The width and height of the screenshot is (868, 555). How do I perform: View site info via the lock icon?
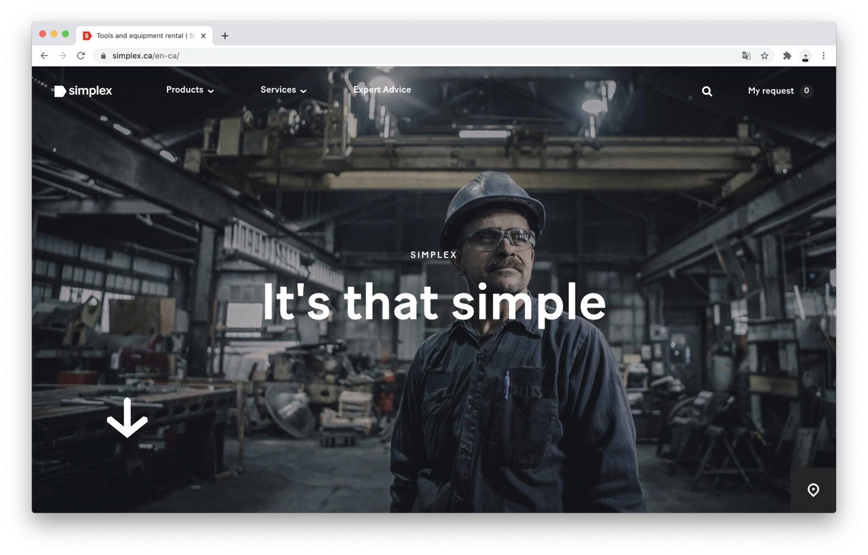pyautogui.click(x=104, y=56)
